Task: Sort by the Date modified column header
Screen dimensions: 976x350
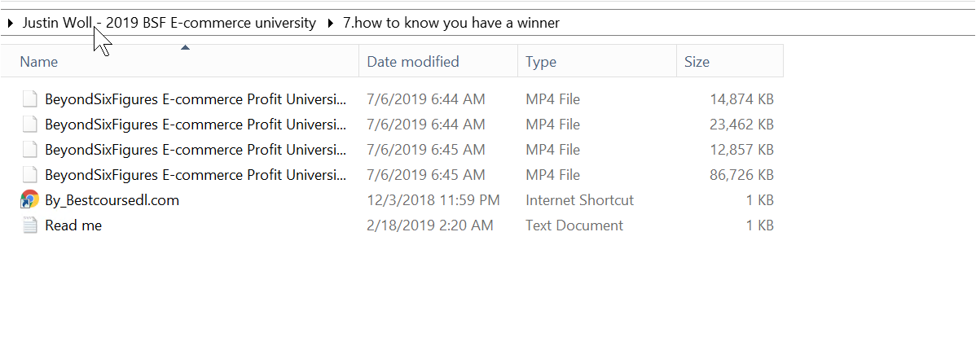Action: click(413, 62)
